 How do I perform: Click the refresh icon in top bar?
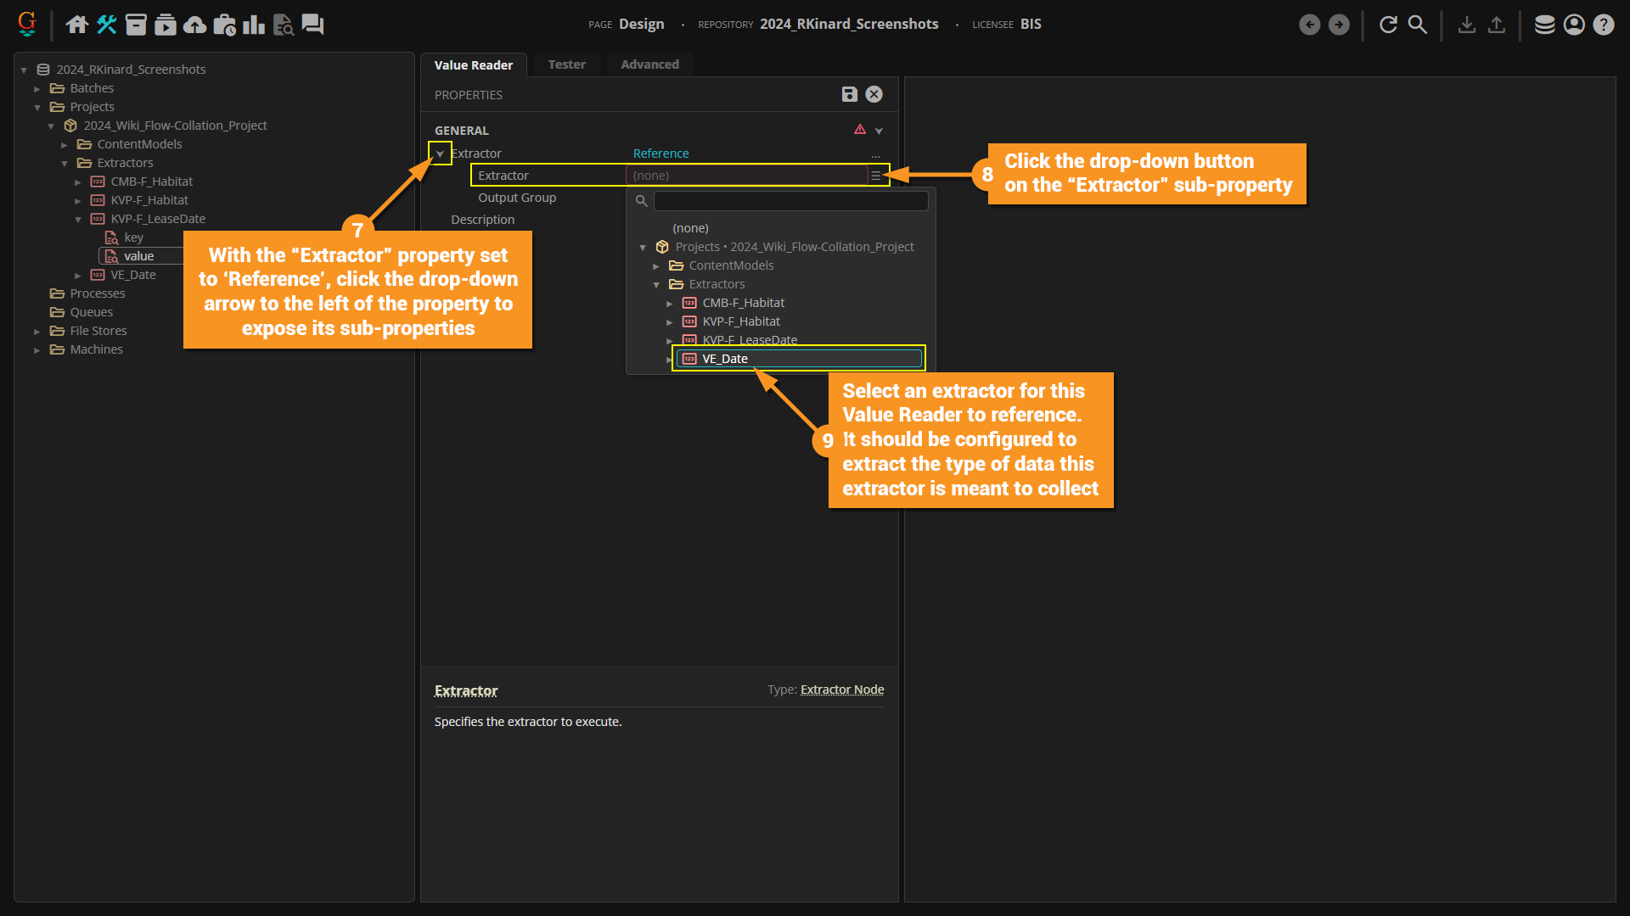coord(1388,25)
